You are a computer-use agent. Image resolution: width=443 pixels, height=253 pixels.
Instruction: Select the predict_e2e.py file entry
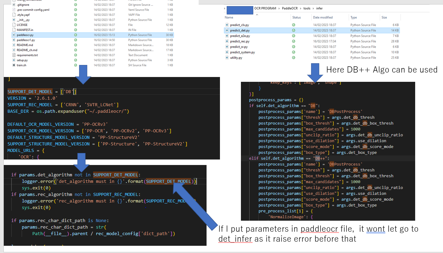click(x=240, y=36)
